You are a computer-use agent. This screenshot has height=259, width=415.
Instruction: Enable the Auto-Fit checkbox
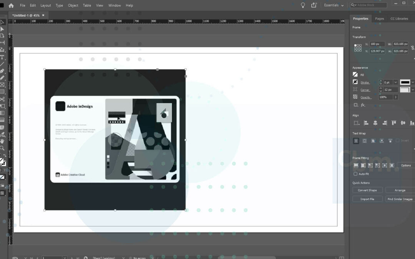pyautogui.click(x=355, y=174)
